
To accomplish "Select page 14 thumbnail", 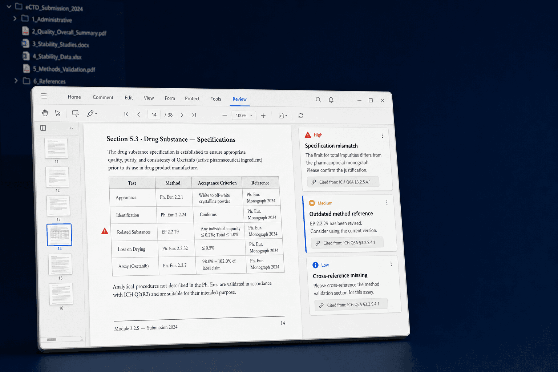I will click(59, 235).
